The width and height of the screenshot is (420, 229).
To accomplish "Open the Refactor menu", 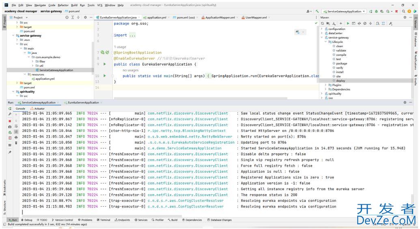I will [63, 5].
